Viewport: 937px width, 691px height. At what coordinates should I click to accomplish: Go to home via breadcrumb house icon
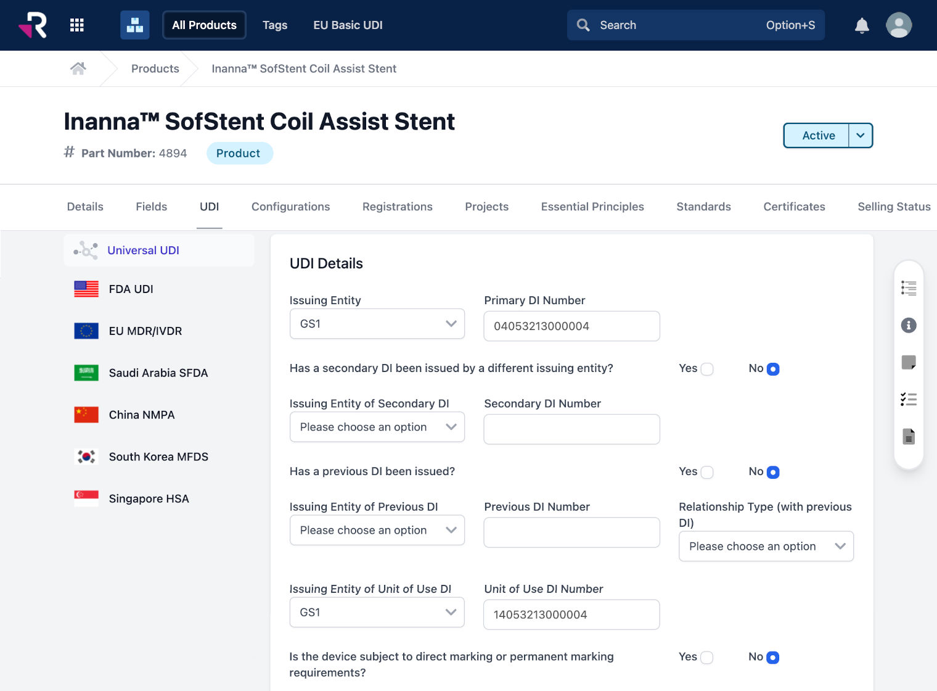click(x=78, y=68)
